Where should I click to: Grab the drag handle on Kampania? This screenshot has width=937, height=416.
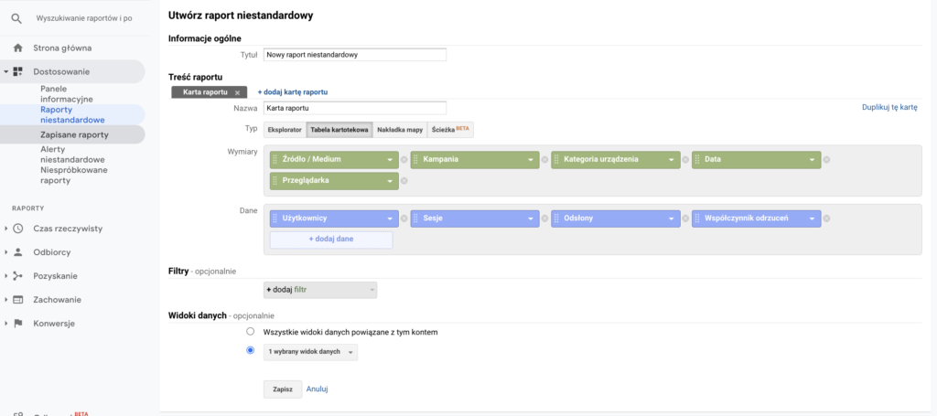416,160
